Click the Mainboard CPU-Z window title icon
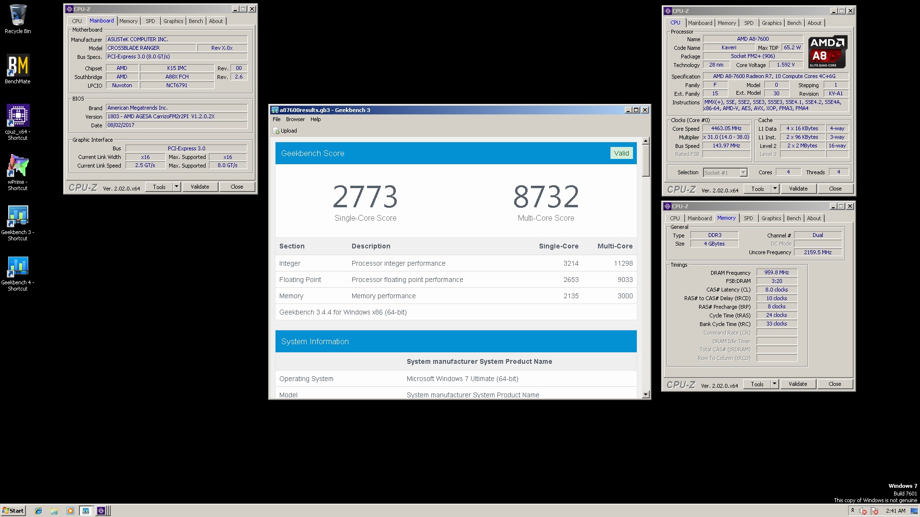The image size is (920, 517). pyautogui.click(x=69, y=9)
